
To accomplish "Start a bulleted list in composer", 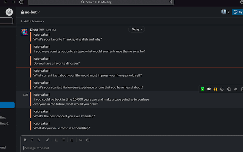I will [63, 140].
